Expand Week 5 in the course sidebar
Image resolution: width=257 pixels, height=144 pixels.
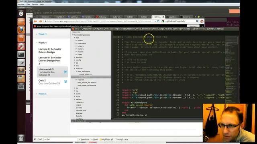coord(43,94)
